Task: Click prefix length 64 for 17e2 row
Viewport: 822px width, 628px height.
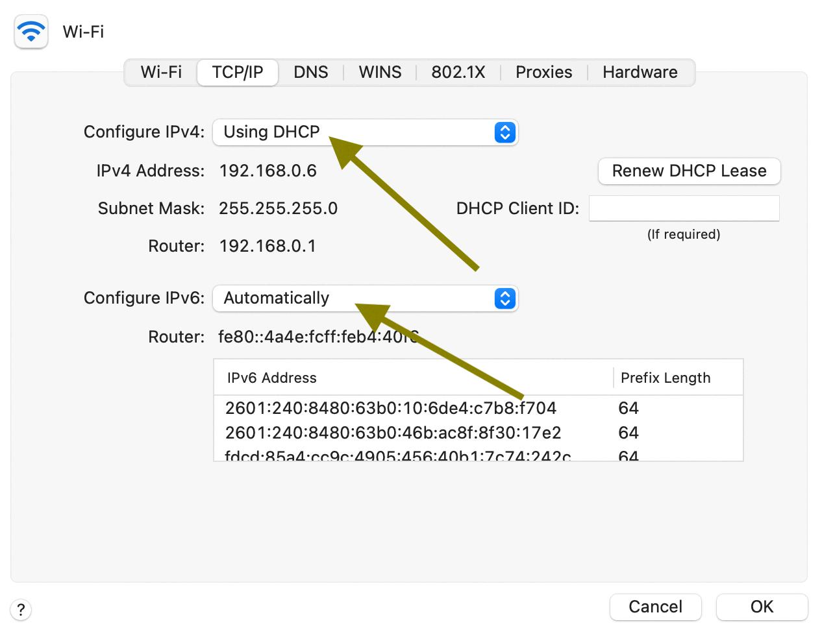Action: click(x=629, y=433)
